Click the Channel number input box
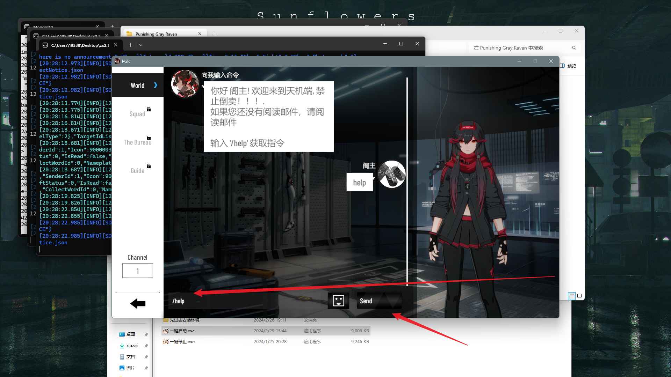 [137, 271]
